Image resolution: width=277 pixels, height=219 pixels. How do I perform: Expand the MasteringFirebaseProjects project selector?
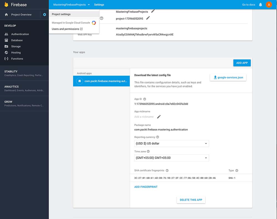tap(71, 5)
